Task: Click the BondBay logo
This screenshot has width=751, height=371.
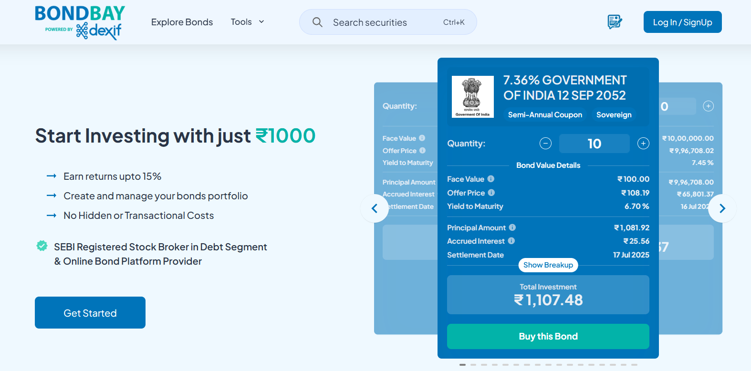Action: coord(80,22)
